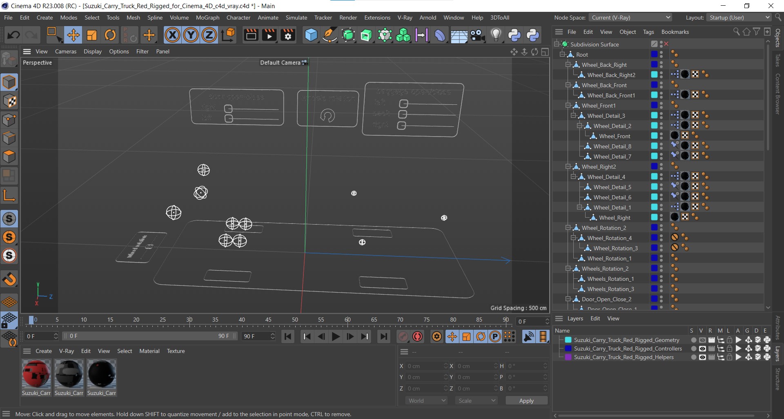Open the Simulate menu
784x419 pixels.
pyautogui.click(x=296, y=18)
